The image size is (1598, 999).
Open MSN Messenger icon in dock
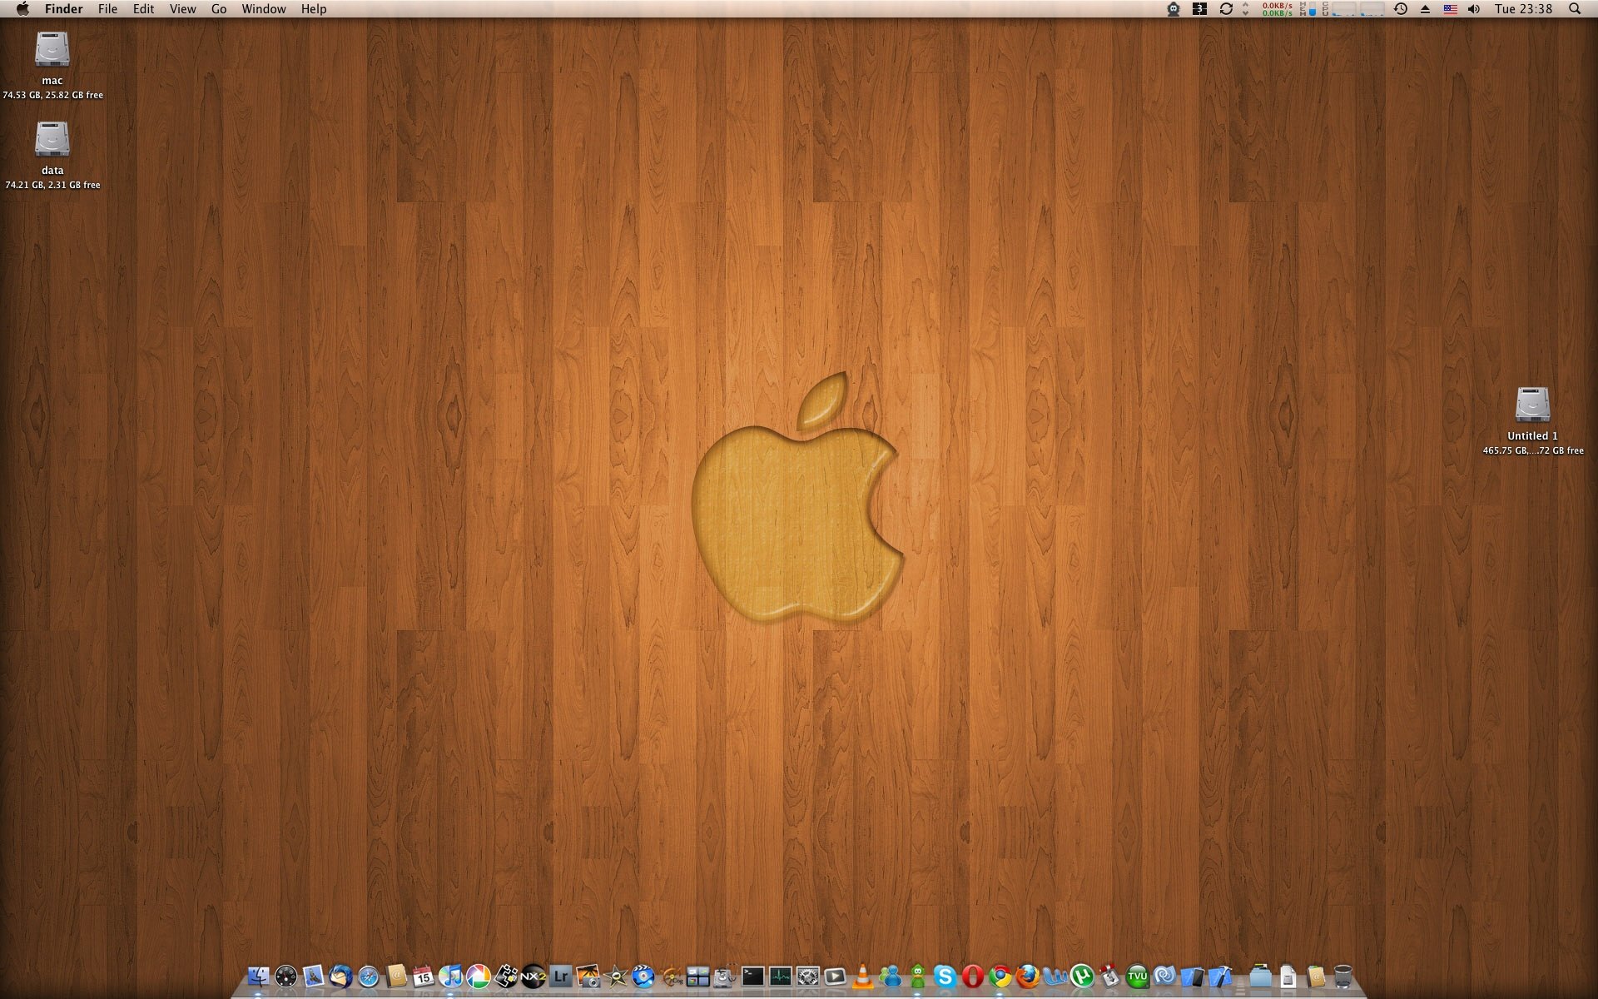pos(891,976)
